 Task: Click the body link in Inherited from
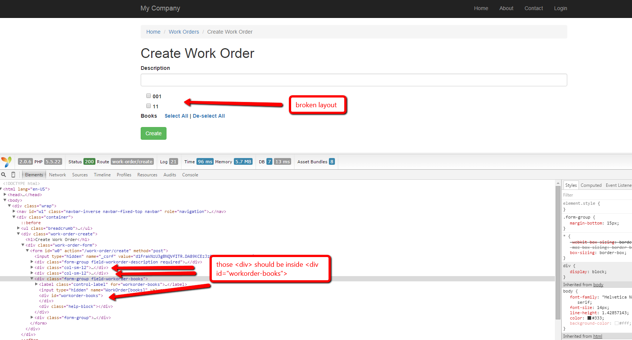coord(598,285)
